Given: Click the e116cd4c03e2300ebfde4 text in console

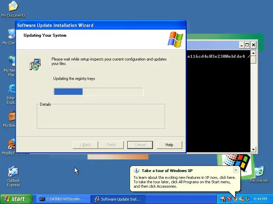Looking at the screenshot, I should [216, 56].
